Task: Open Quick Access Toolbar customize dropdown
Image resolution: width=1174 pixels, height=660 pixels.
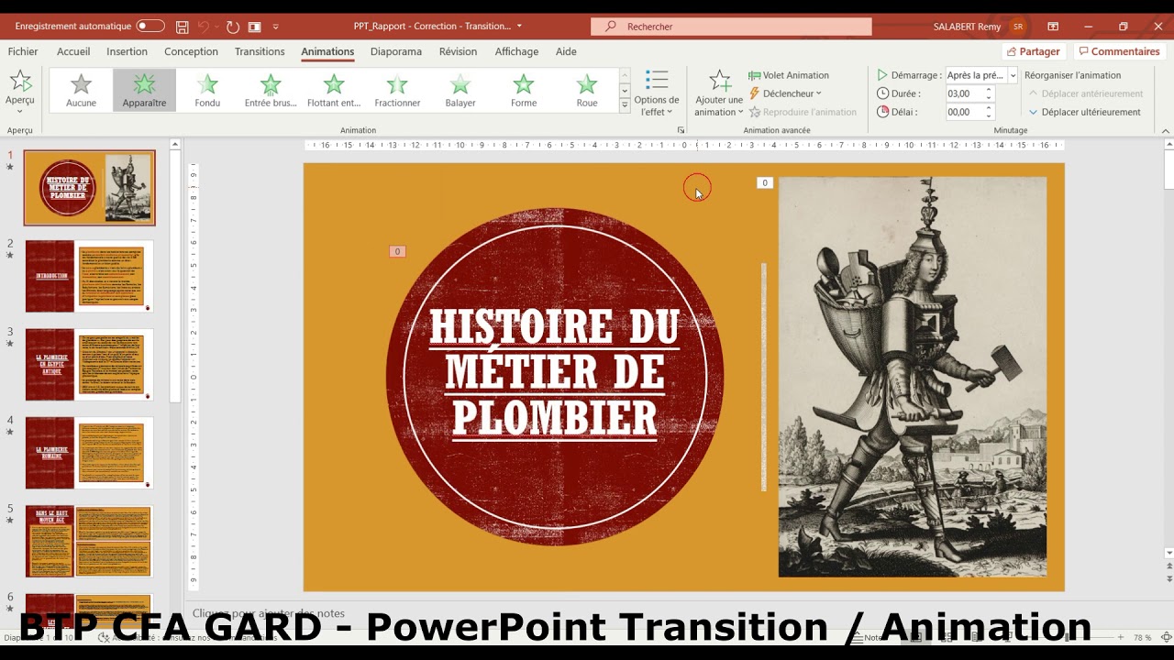Action: [x=276, y=27]
